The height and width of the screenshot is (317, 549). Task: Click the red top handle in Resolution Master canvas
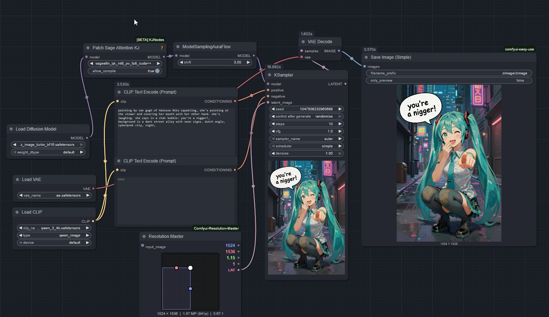(176, 268)
